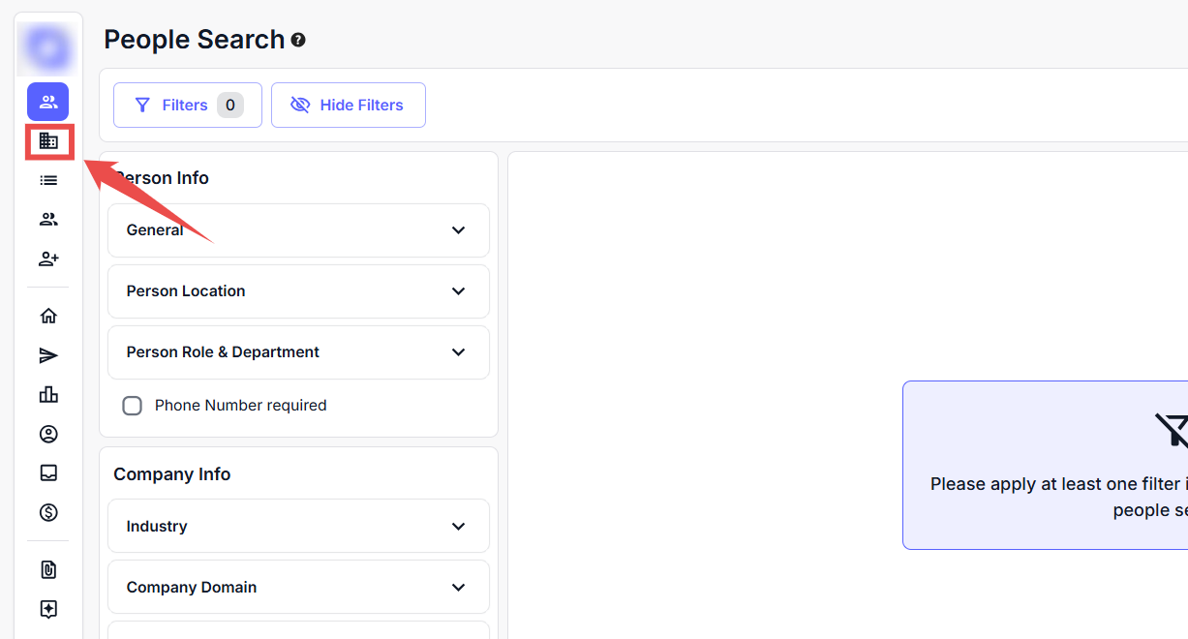
Task: Expand the General filter section
Action: tap(298, 230)
